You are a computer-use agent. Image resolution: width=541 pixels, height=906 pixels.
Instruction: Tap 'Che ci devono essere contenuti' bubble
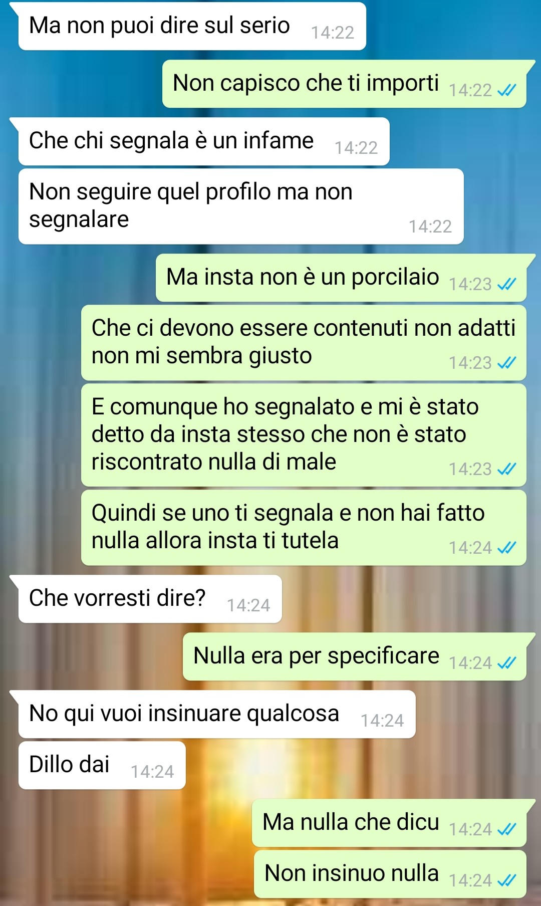[x=304, y=343]
